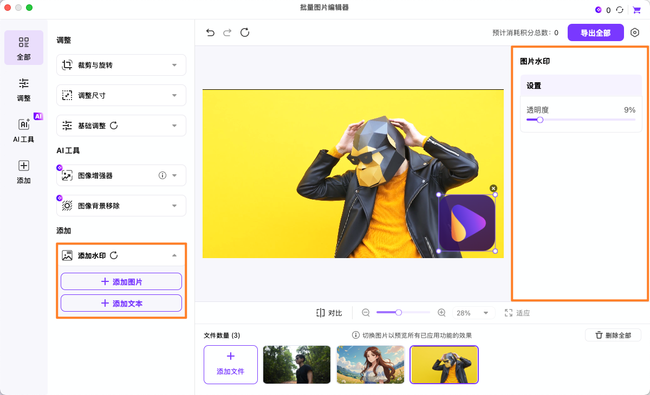Collapse the 添加水印 section
Viewport: 650px width, 395px height.
point(174,255)
